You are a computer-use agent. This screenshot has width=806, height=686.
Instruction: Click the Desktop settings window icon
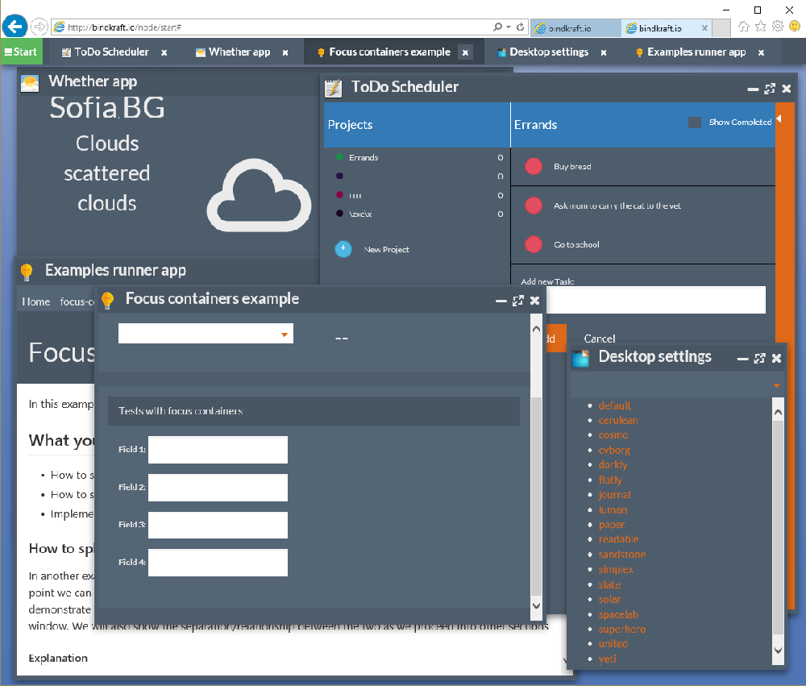coord(581,359)
